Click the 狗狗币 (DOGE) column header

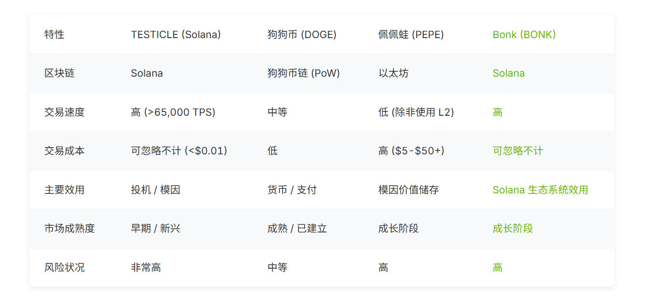tap(302, 35)
